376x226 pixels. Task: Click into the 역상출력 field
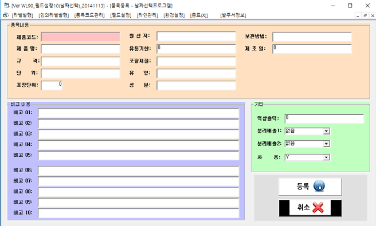click(324, 119)
